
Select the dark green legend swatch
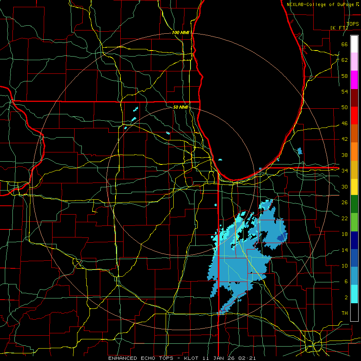click(354, 204)
